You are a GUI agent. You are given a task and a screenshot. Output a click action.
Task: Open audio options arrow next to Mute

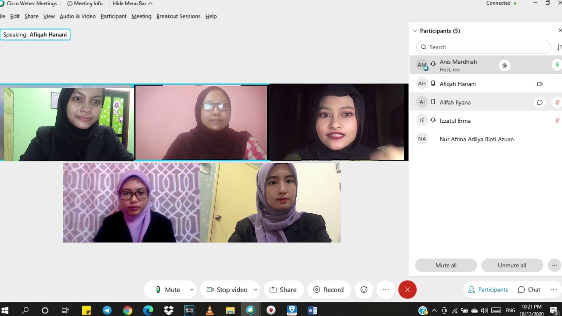(191, 290)
